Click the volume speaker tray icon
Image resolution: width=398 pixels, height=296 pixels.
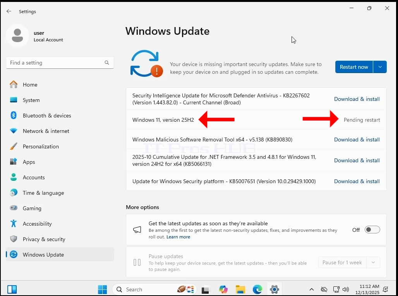click(345, 289)
